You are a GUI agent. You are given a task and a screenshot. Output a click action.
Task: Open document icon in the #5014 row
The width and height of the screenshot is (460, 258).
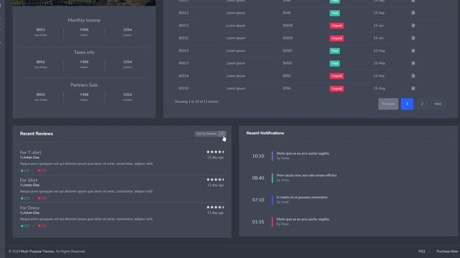[x=413, y=76]
